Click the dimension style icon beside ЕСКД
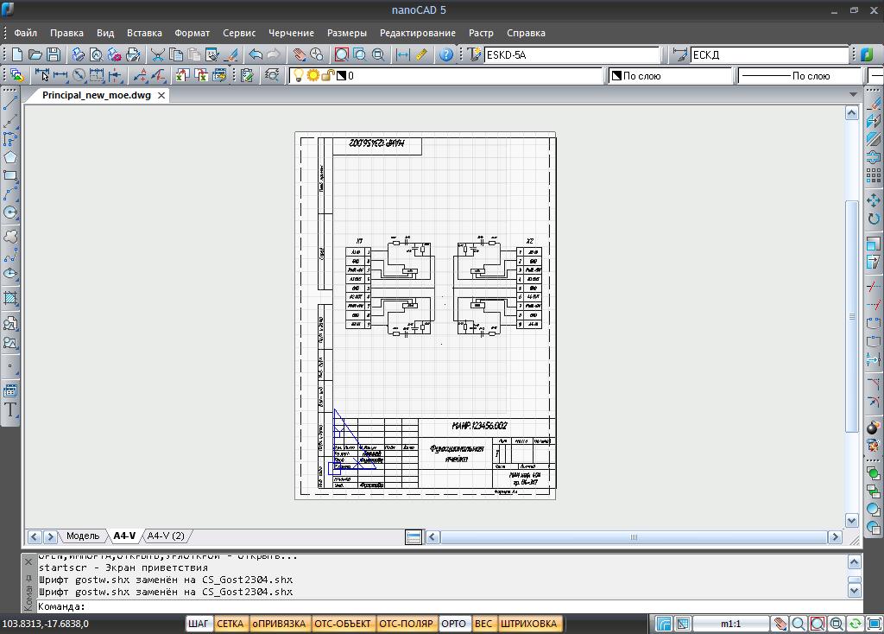Image resolution: width=884 pixels, height=634 pixels. click(x=680, y=54)
